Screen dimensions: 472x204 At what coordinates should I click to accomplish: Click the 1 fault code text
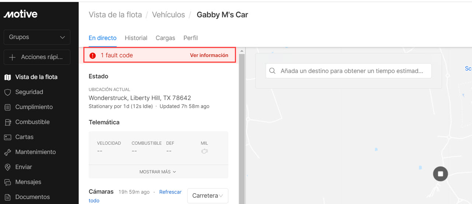point(117,55)
